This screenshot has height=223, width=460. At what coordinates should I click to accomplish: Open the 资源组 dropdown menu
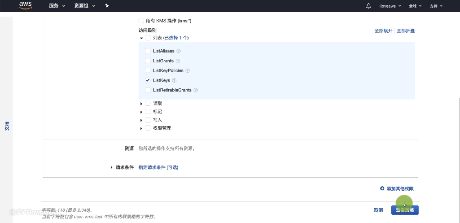click(85, 6)
